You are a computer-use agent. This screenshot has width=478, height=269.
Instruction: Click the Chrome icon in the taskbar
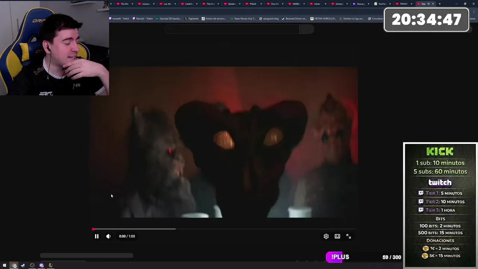coord(14,265)
